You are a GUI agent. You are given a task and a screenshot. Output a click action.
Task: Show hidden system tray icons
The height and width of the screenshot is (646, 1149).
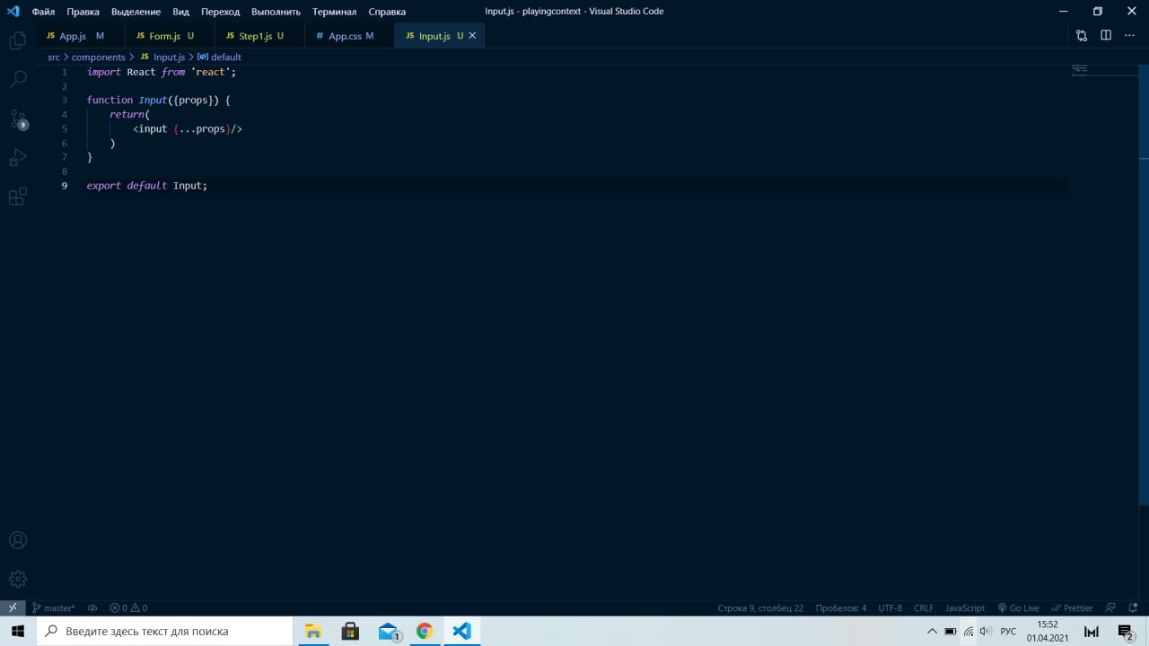point(932,631)
